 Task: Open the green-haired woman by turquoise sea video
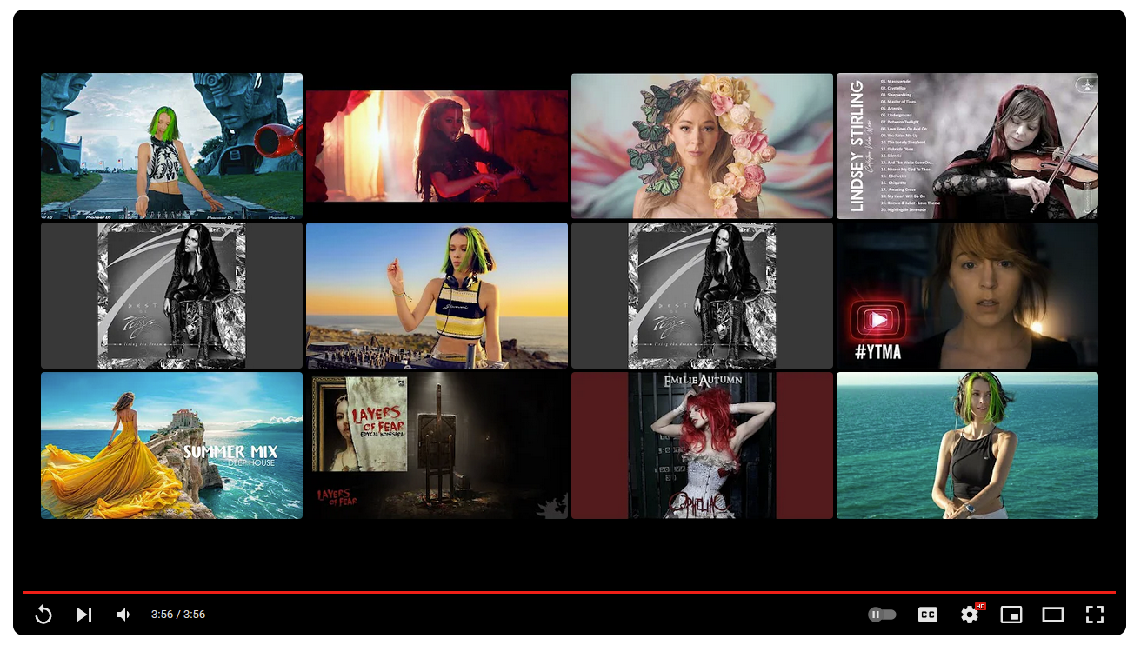tap(967, 445)
